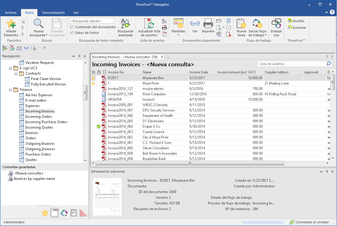Toggle Contenido del documento checkbox
The height and width of the screenshot is (226, 337).
(72, 27)
